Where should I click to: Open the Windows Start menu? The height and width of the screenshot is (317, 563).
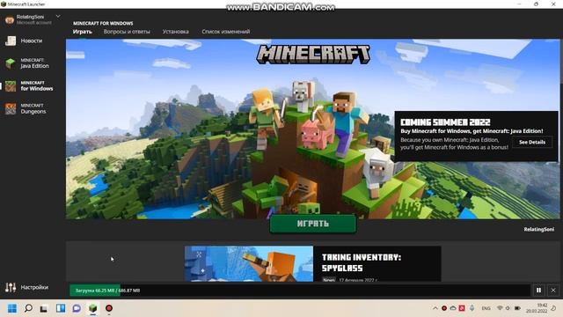click(12, 308)
